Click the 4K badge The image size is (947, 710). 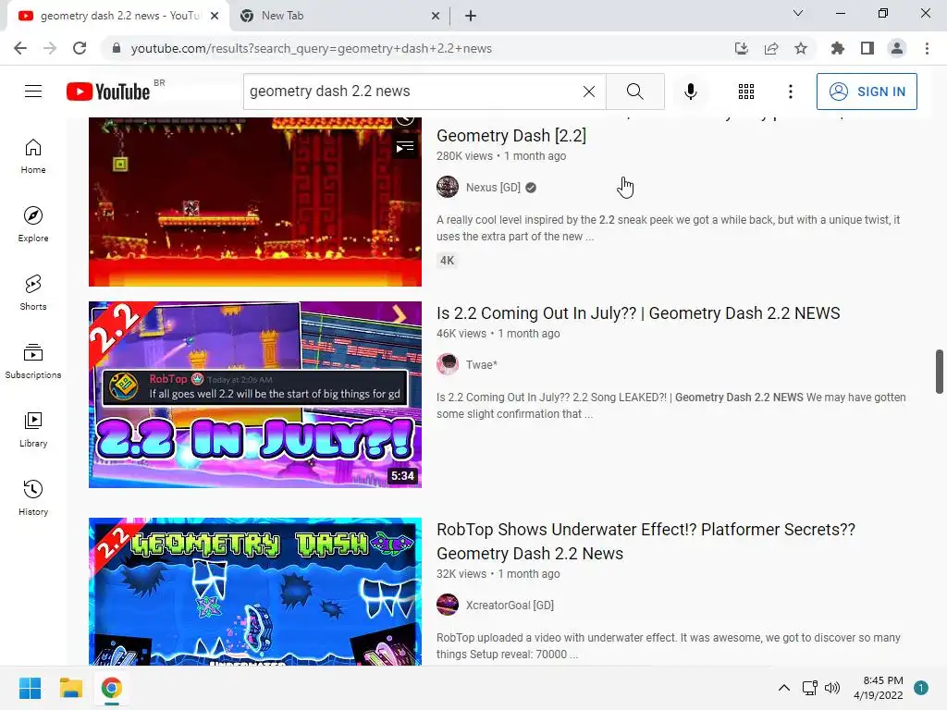click(447, 261)
